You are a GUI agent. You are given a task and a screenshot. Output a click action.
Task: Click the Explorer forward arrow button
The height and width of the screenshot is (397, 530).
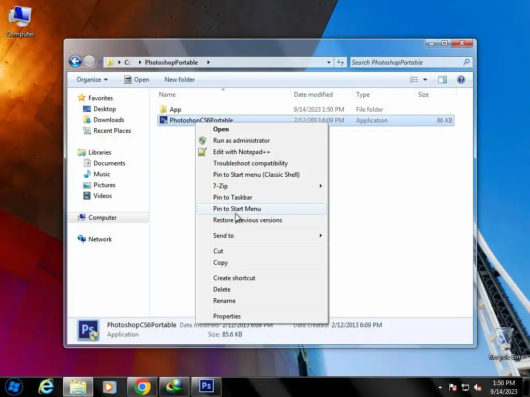(89, 62)
